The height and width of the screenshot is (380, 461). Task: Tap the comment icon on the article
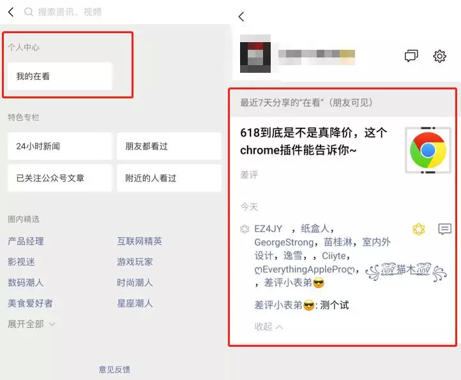444,229
